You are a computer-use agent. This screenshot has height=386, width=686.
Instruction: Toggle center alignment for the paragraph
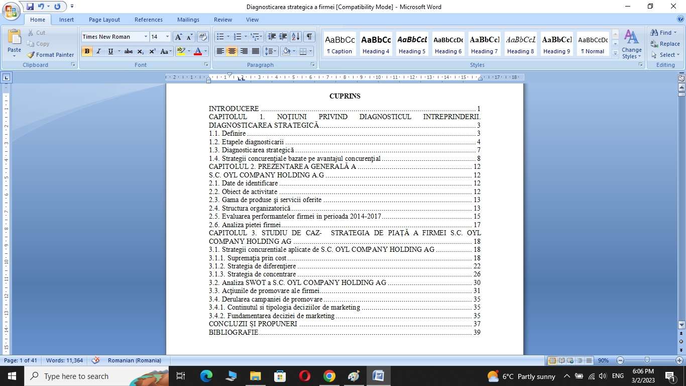pyautogui.click(x=232, y=51)
